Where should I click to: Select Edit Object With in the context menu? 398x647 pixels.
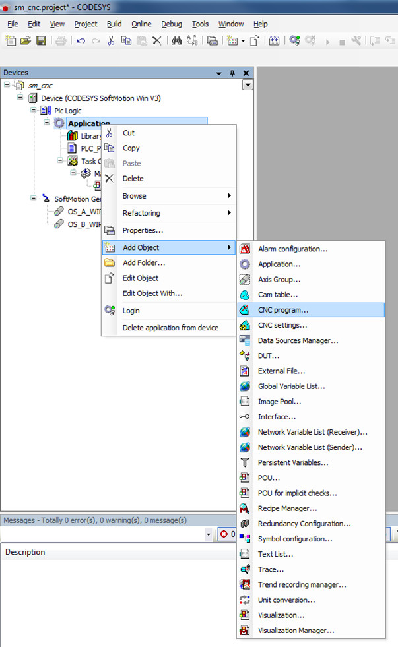[168, 293]
